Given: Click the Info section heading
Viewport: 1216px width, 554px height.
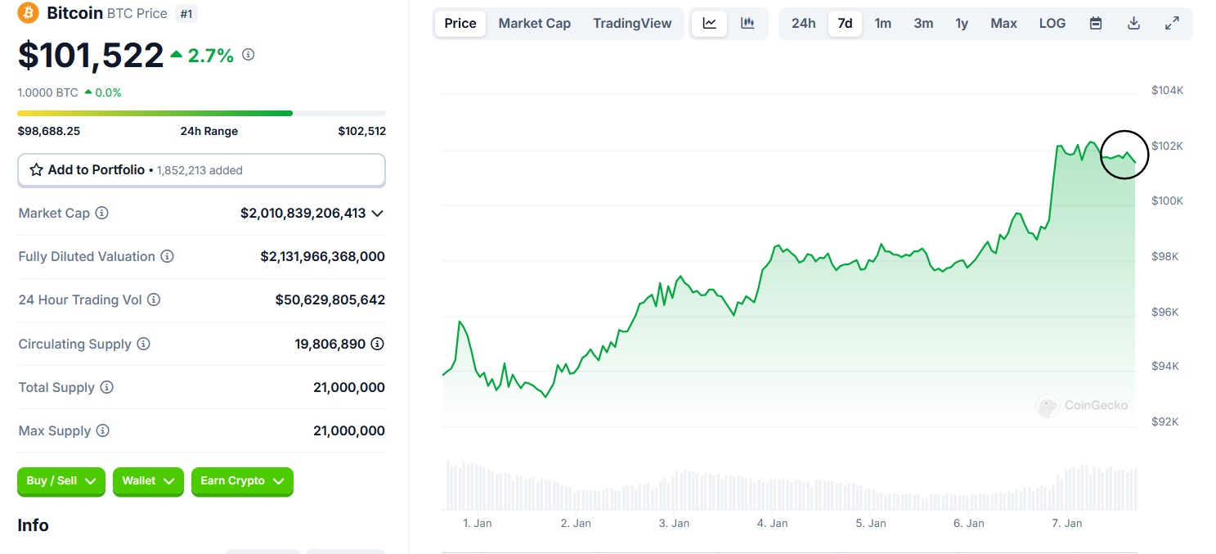Looking at the screenshot, I should click(33, 525).
